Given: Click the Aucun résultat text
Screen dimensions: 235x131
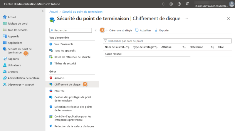Looking at the screenshot, I should [x=113, y=54].
